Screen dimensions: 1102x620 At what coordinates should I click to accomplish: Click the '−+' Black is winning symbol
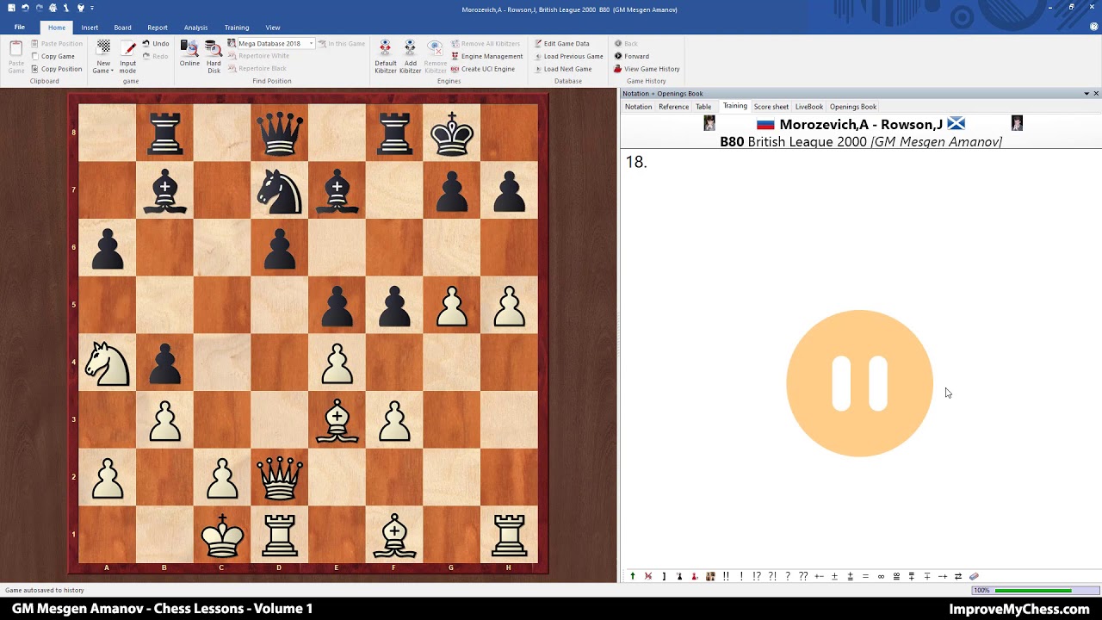coord(943,576)
